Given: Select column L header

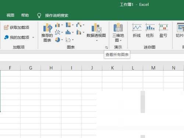Looking at the screenshot, I should [133, 68].
